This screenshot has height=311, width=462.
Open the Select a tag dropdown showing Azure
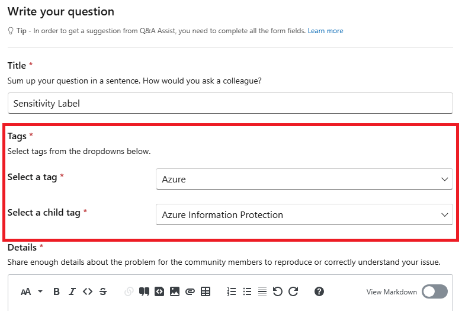pyautogui.click(x=304, y=179)
